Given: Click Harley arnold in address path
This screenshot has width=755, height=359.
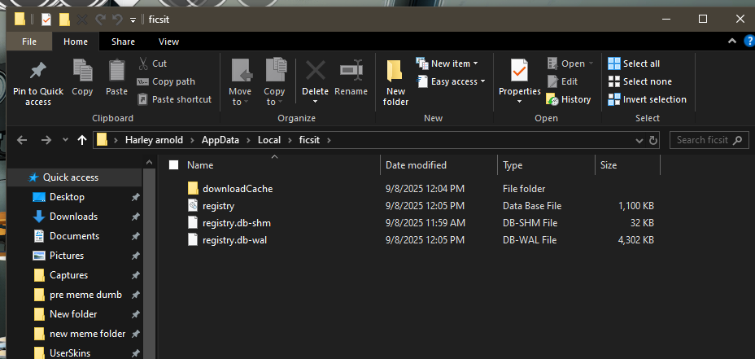Looking at the screenshot, I should pos(155,140).
